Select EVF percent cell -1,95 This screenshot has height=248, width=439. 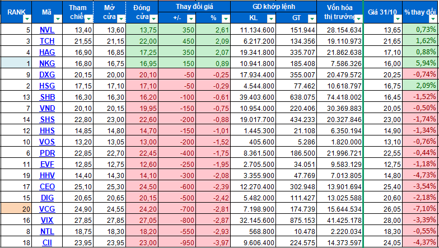pyautogui.click(x=213, y=165)
